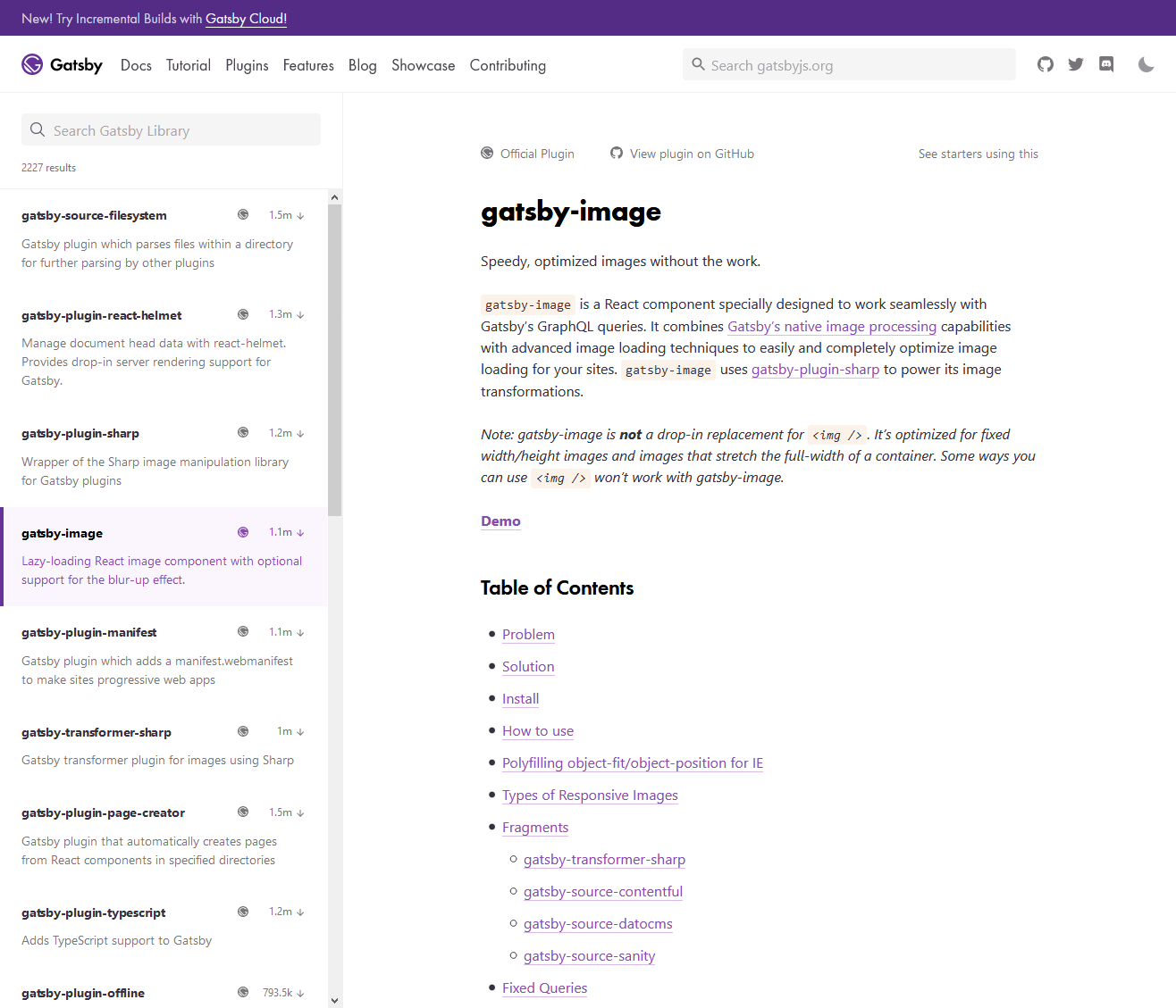
Task: Click download arrow icon beside 1.3m
Action: pos(300,315)
